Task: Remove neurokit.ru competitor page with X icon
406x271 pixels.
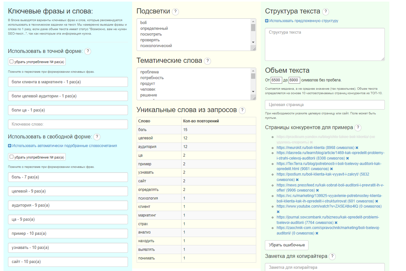Action: coord(357,148)
